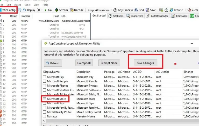Check the Mixed Reality Portal checkbox

[44, 112]
